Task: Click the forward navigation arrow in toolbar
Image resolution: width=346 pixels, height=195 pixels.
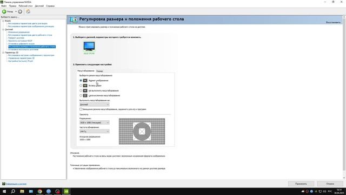Action: (x=20, y=11)
